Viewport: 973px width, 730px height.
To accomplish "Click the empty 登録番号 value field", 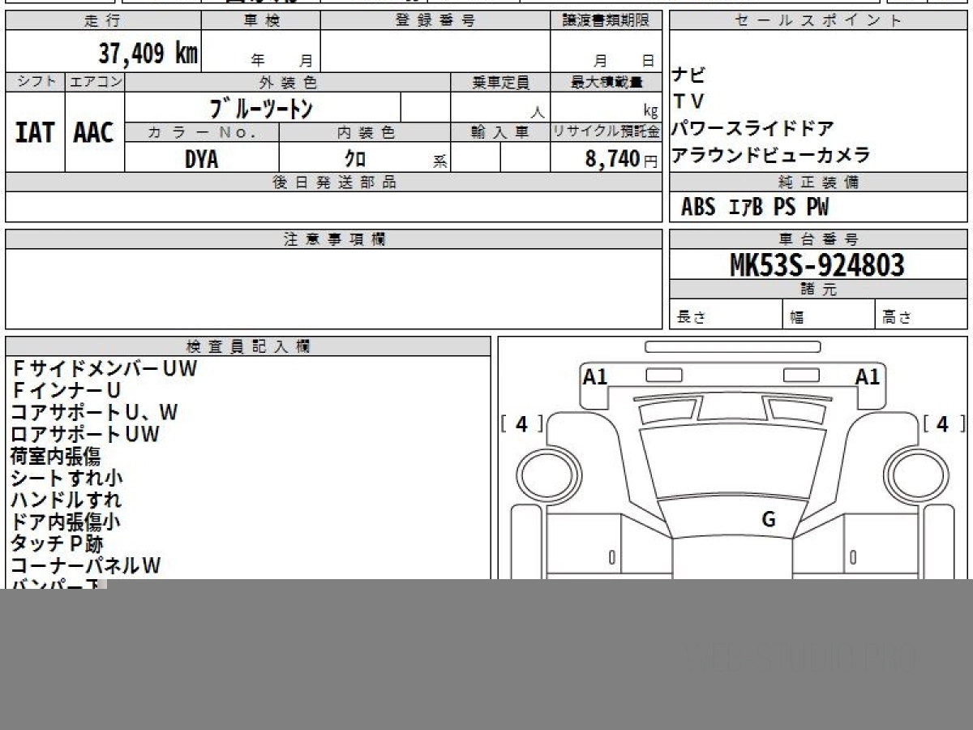I will point(435,52).
